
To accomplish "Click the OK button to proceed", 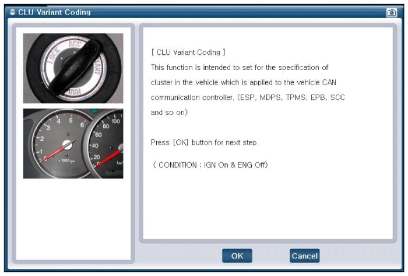I will [x=237, y=256].
